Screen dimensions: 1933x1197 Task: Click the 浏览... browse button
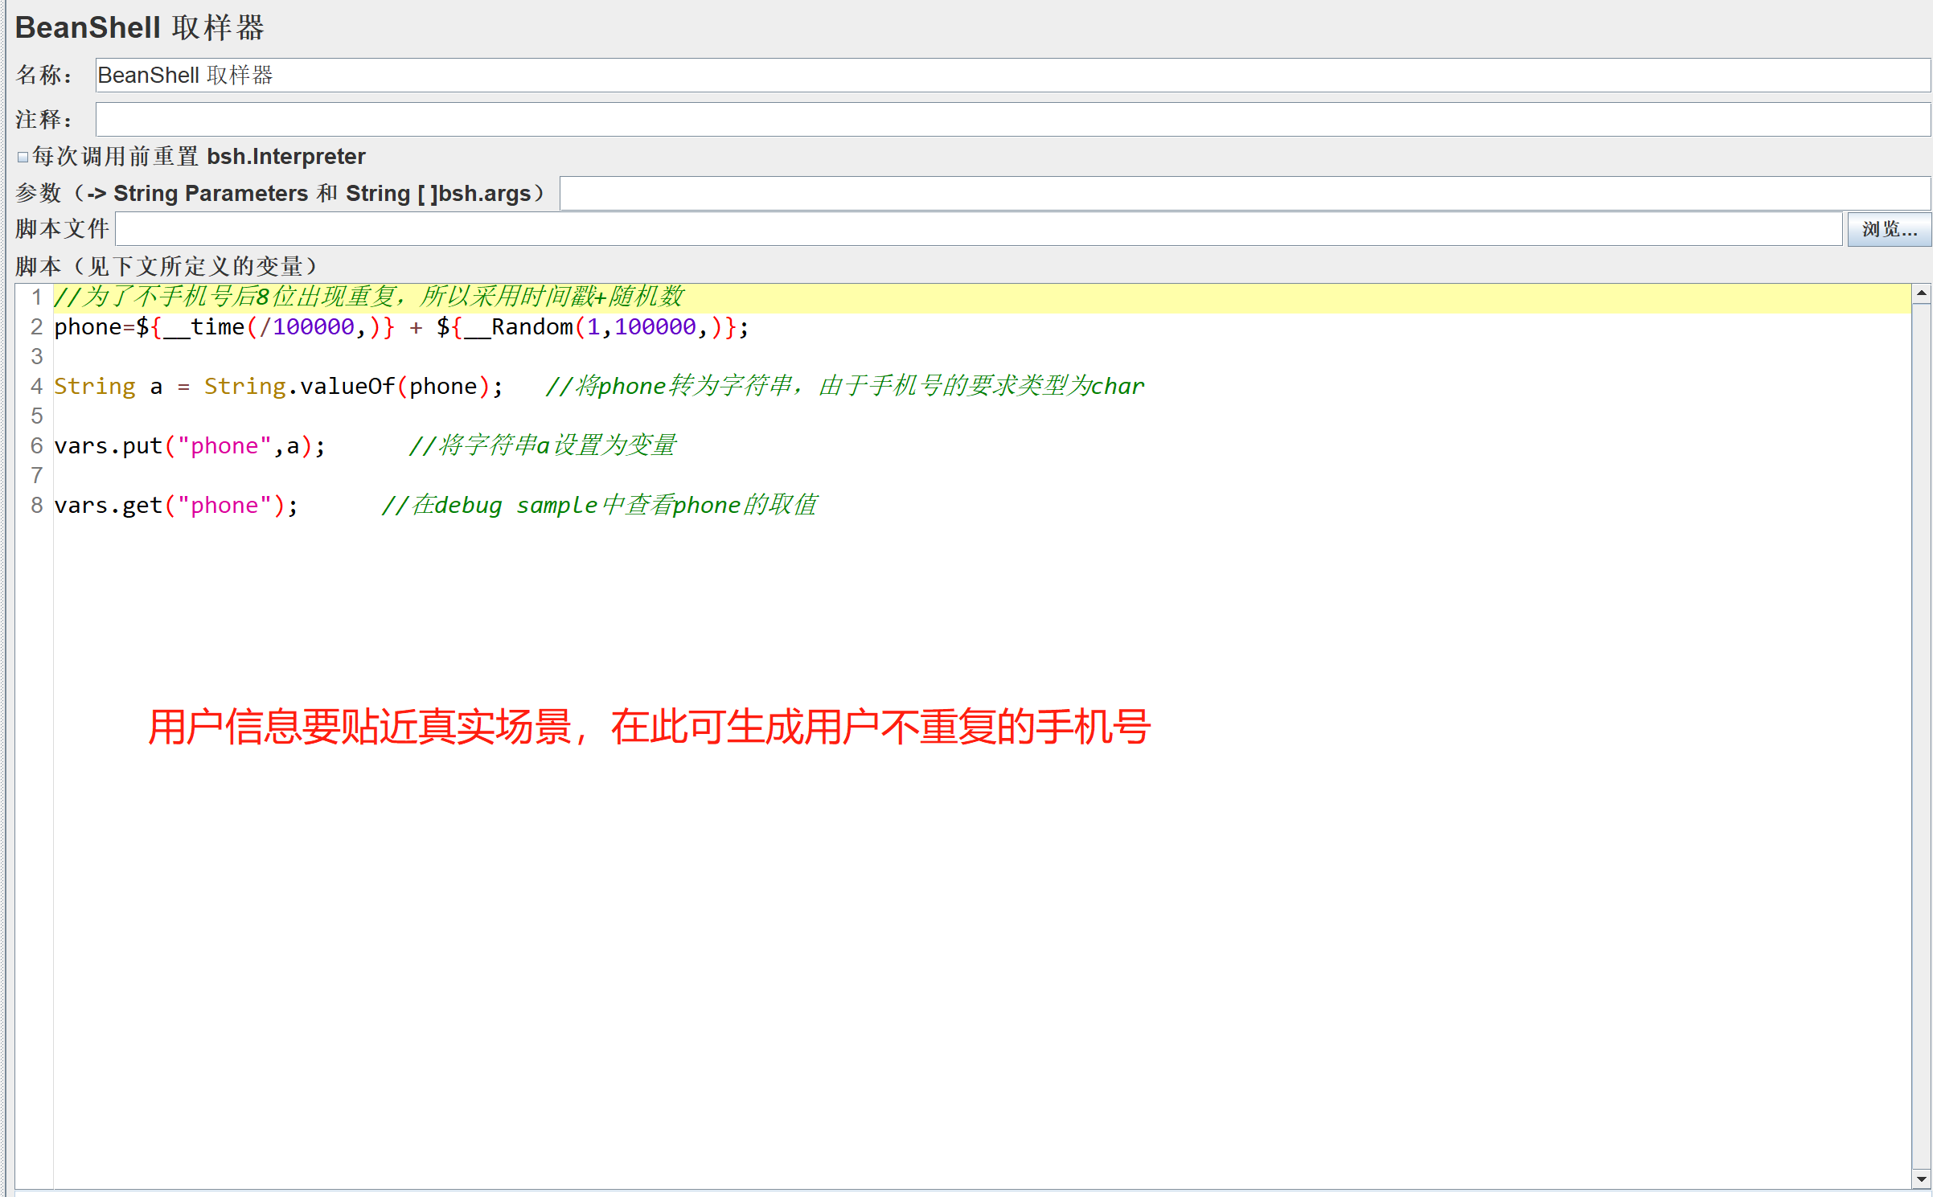point(1888,230)
